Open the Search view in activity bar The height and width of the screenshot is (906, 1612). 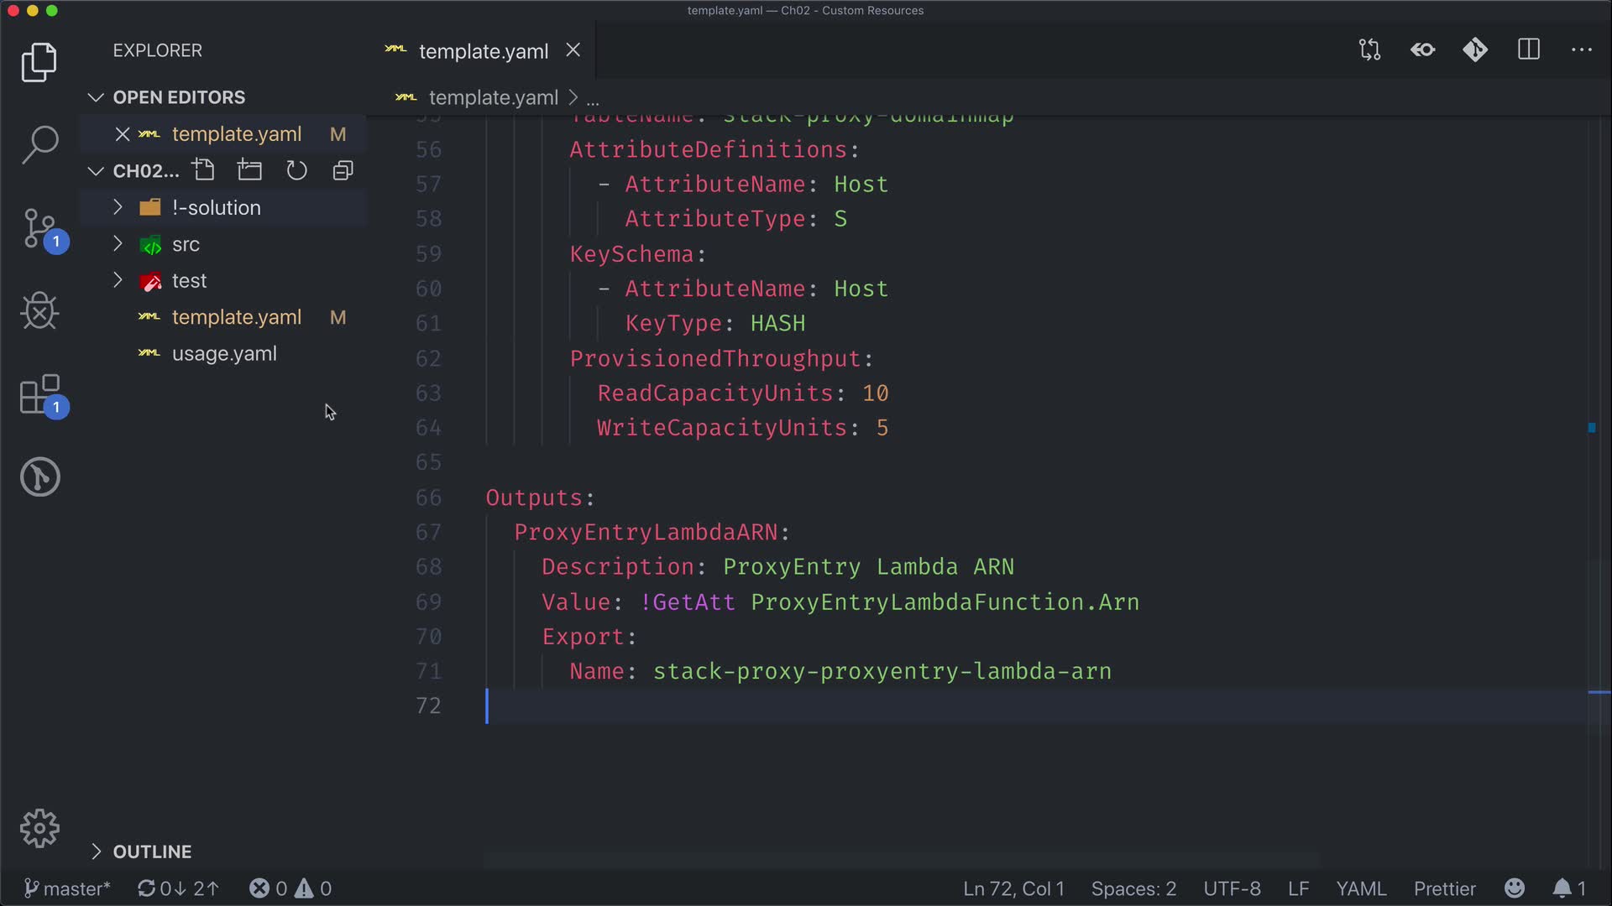click(39, 144)
